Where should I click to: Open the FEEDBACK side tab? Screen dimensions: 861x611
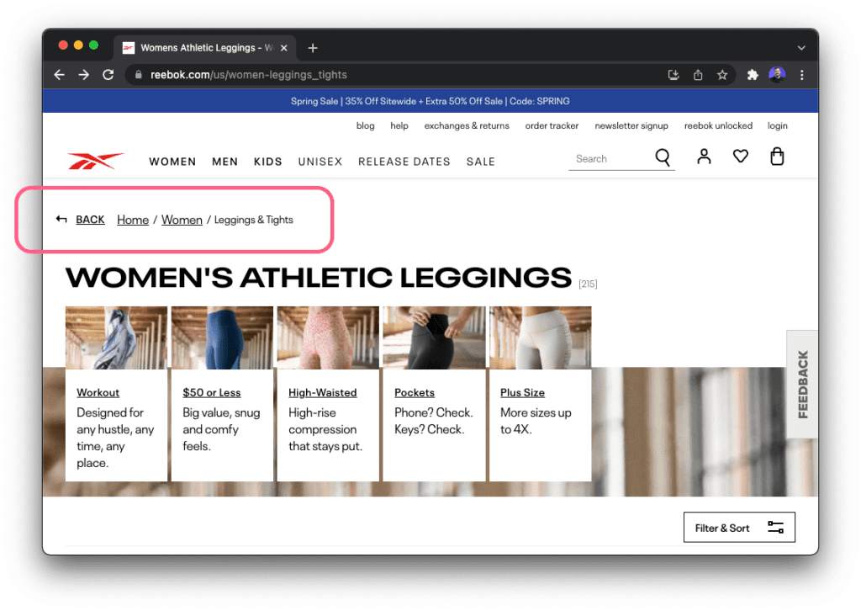(x=802, y=384)
